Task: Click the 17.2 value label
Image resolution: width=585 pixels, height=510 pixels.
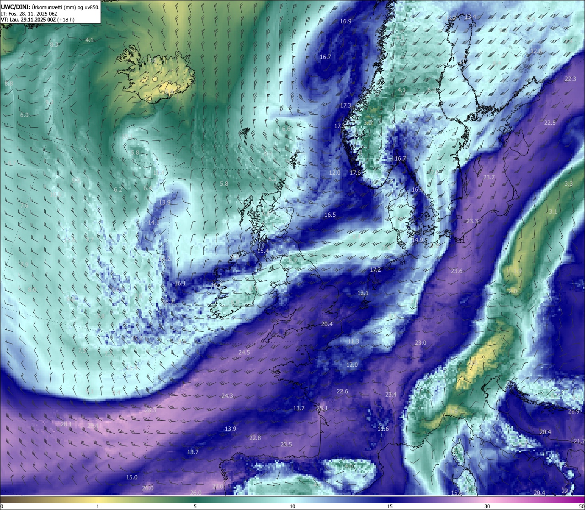Action: coord(375,270)
